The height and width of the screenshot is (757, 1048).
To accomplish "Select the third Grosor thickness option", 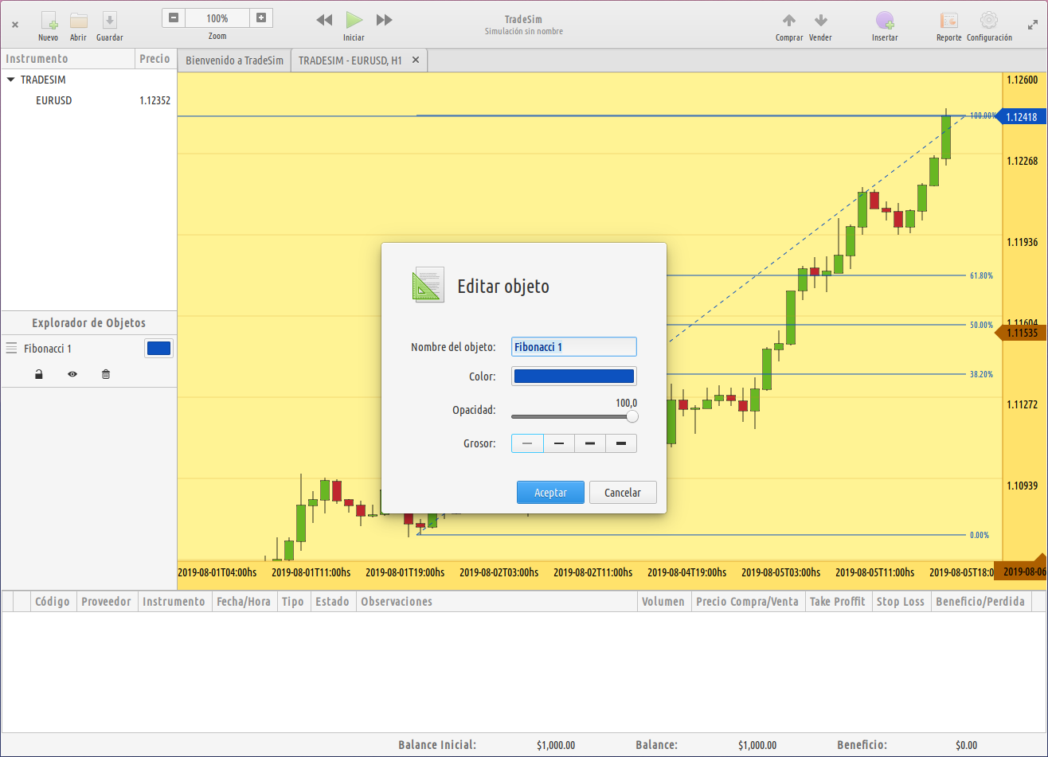I will [590, 443].
